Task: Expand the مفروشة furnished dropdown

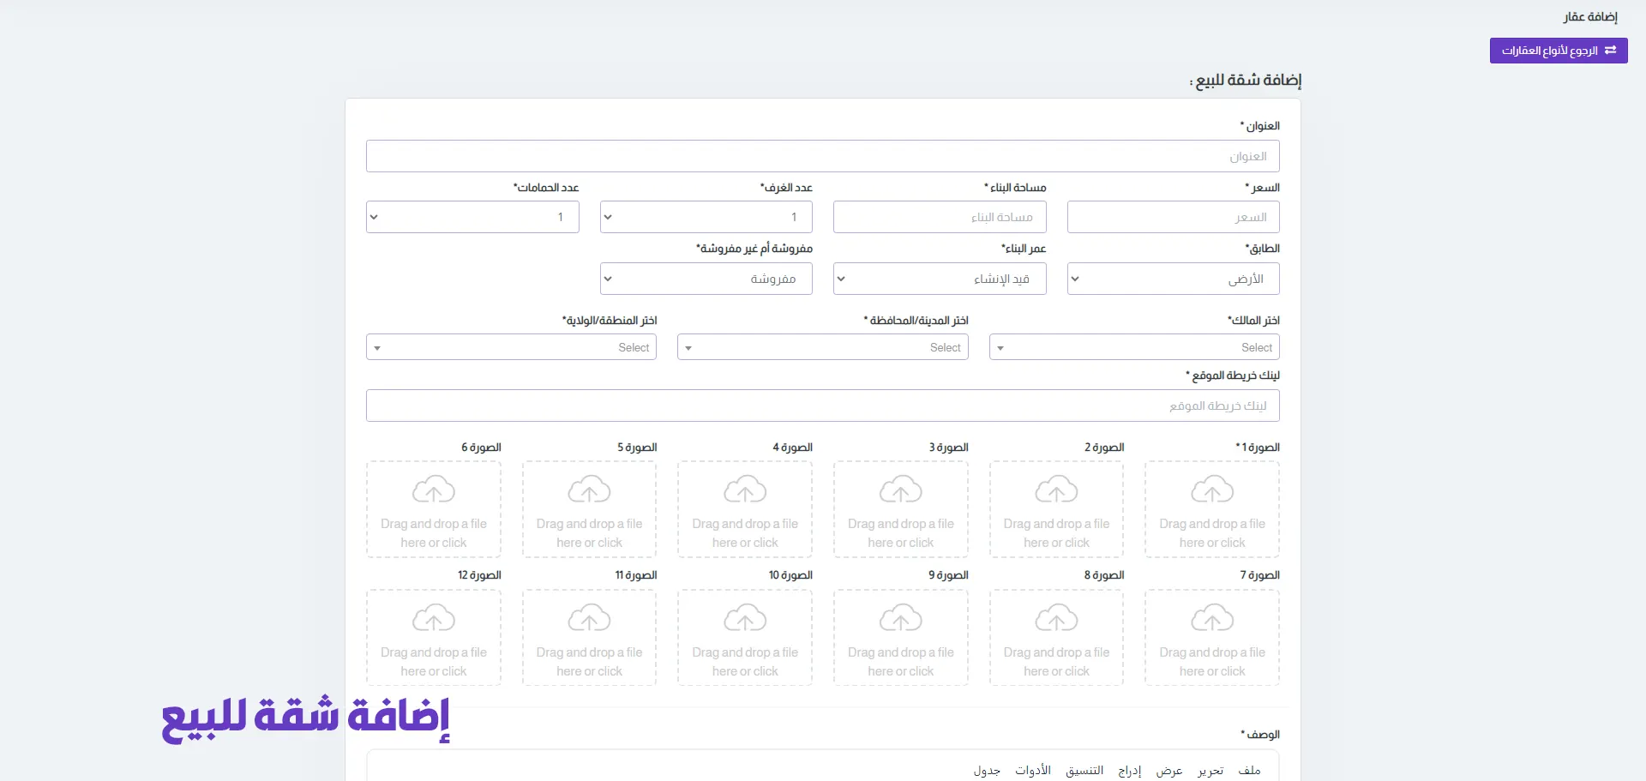Action: (706, 279)
